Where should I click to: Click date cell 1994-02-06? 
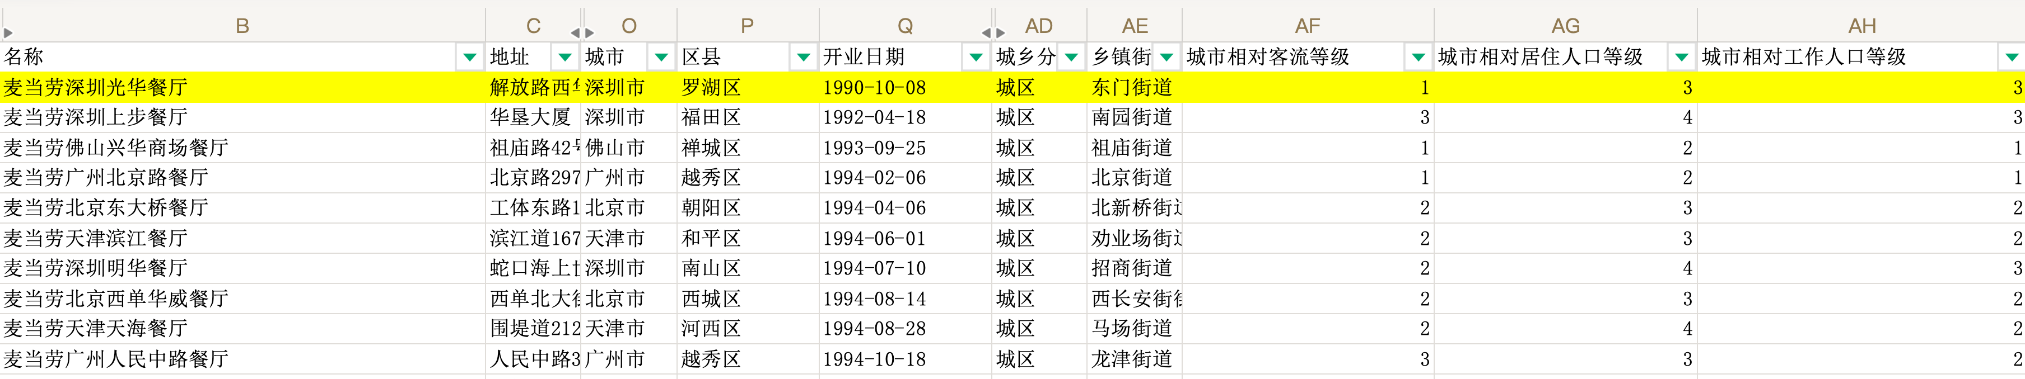tap(905, 177)
